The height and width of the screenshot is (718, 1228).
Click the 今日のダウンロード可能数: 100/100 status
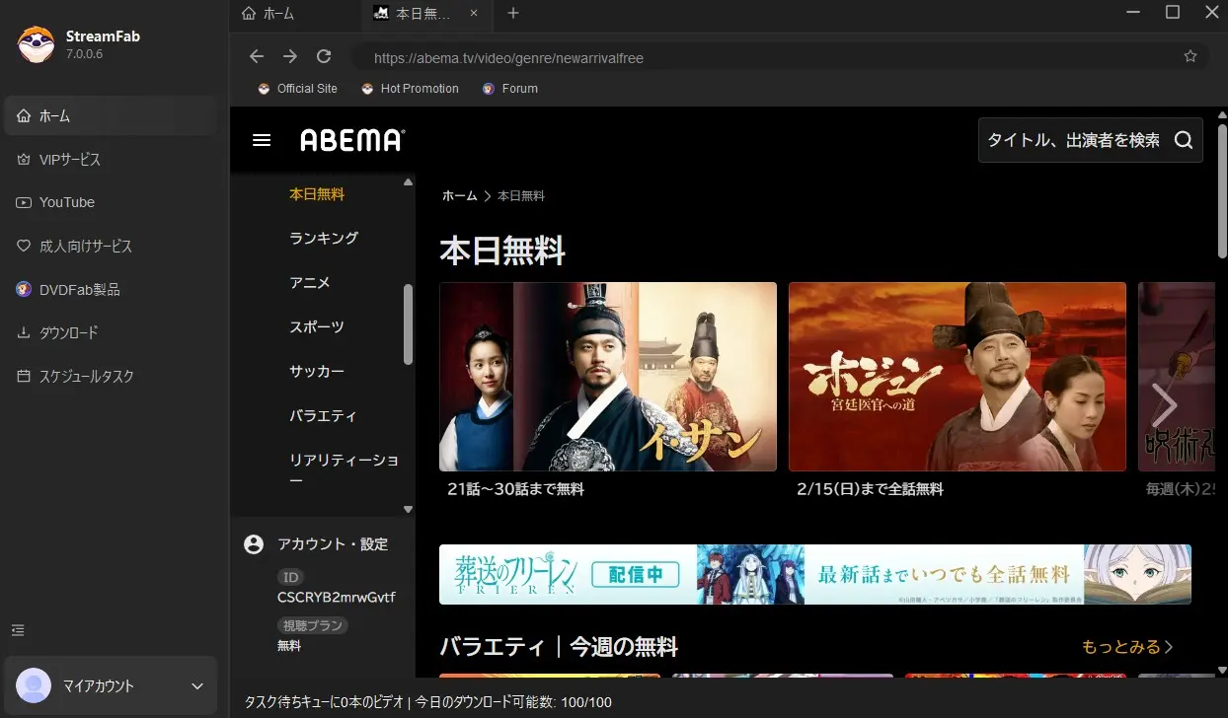(x=511, y=702)
